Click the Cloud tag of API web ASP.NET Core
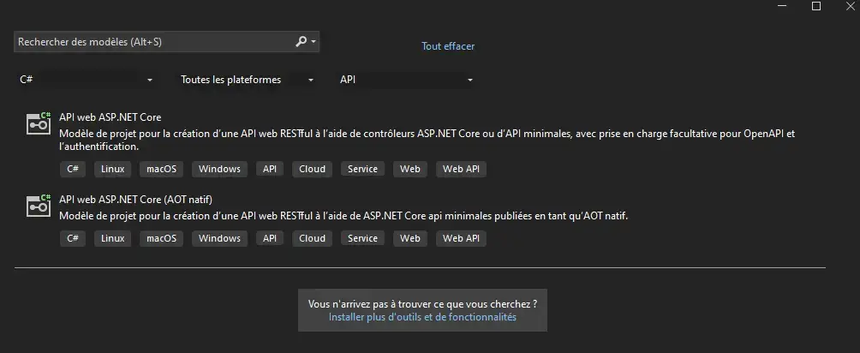Image resolution: width=860 pixels, height=353 pixels. pos(312,169)
